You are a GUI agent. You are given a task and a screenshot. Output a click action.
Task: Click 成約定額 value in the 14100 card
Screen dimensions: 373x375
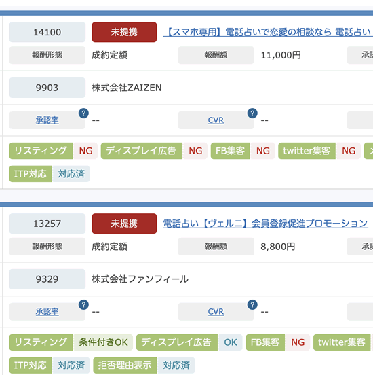(x=110, y=55)
